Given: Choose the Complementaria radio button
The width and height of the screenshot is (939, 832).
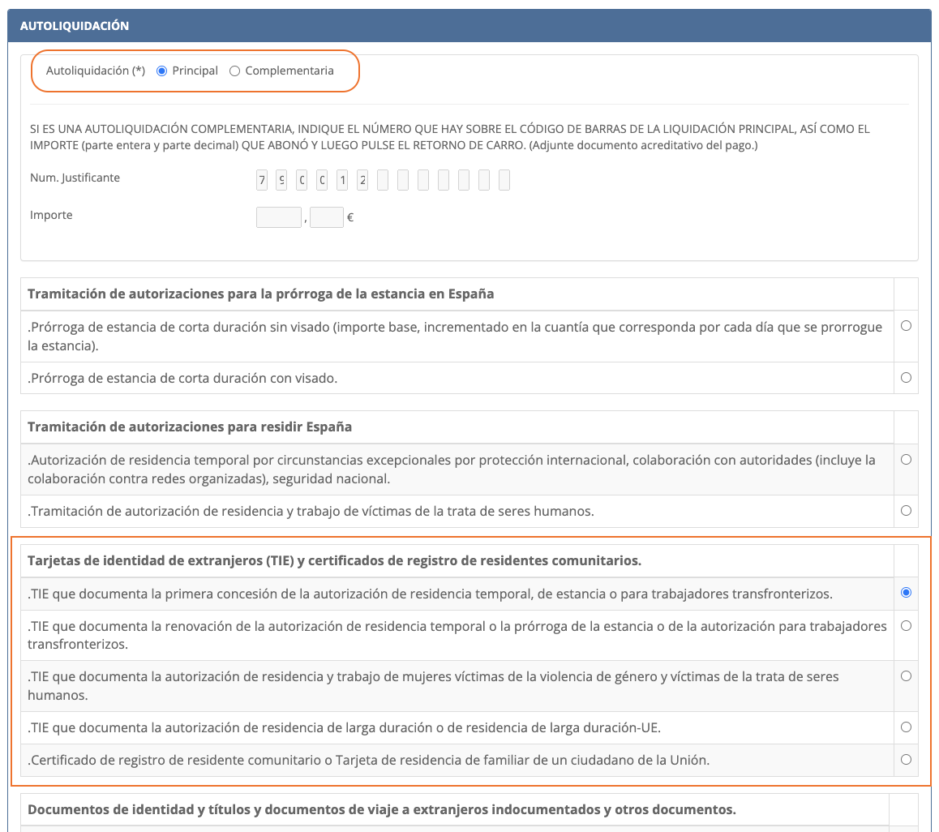Looking at the screenshot, I should pos(234,71).
